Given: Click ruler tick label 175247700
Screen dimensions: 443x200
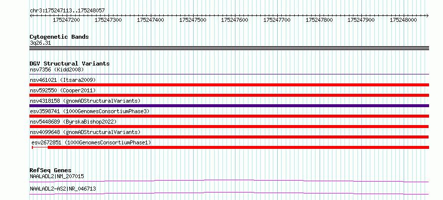Looking at the screenshot, I should 277,20.
